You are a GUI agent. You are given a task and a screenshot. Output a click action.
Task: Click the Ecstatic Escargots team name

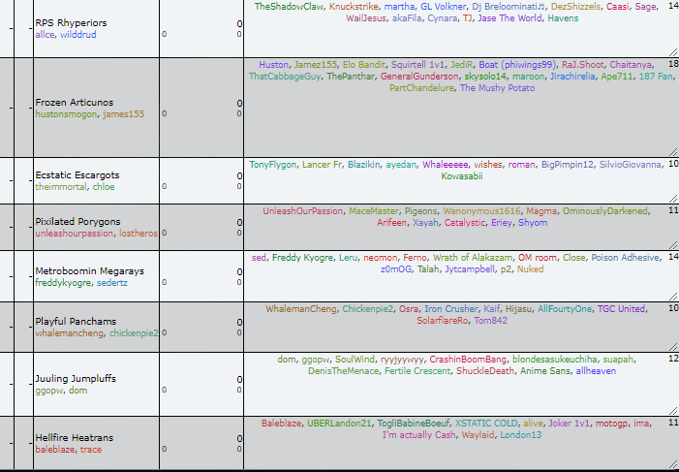(77, 175)
